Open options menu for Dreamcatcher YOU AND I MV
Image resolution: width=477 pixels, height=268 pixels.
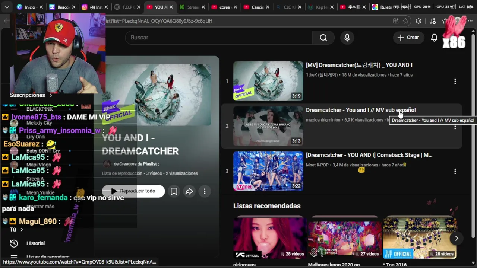pyautogui.click(x=455, y=81)
